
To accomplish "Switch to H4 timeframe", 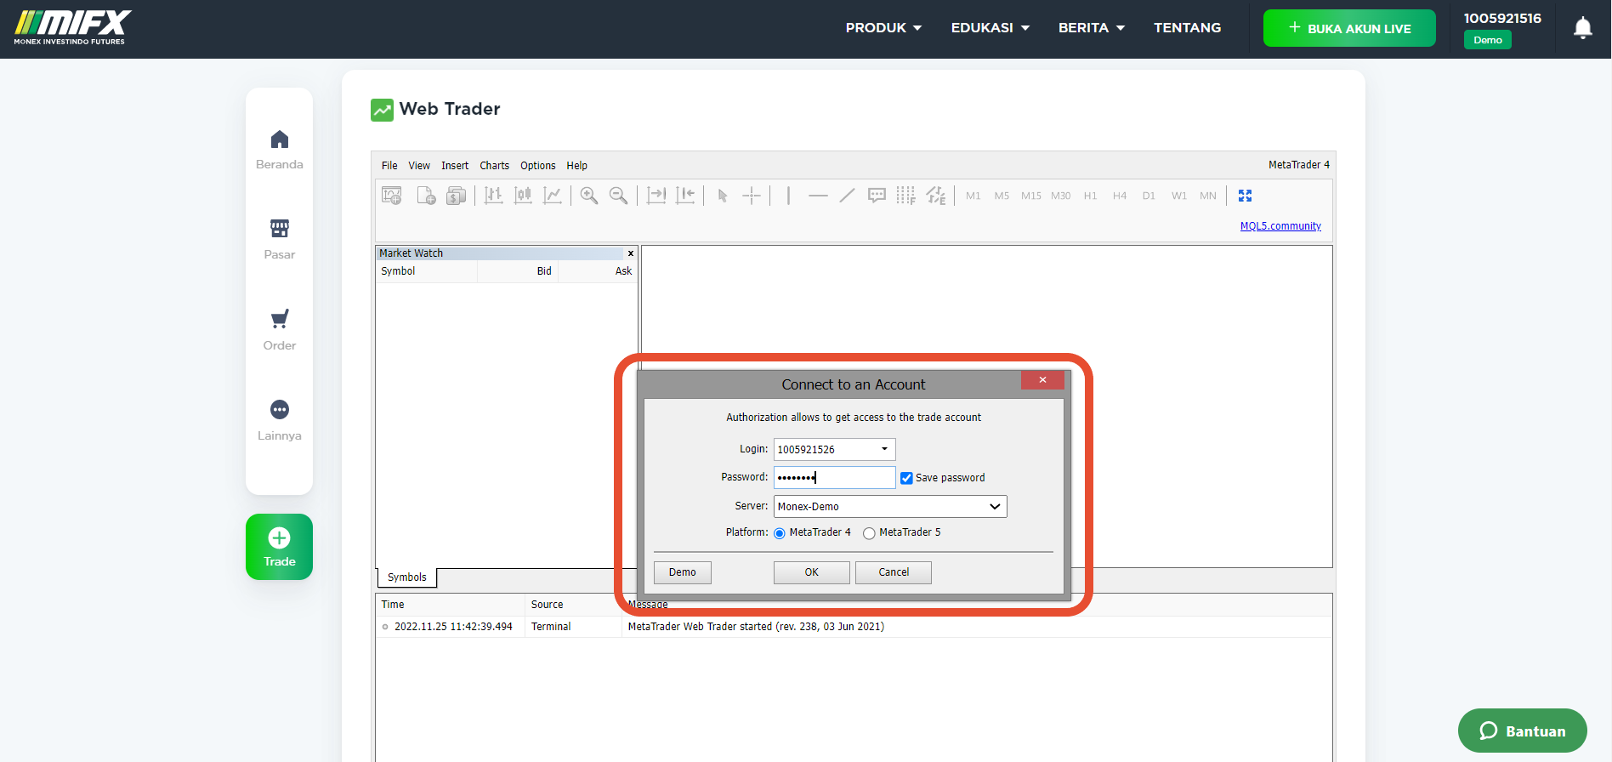I will point(1120,196).
